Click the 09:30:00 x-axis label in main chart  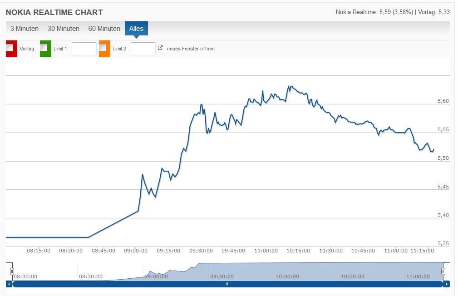point(201,251)
